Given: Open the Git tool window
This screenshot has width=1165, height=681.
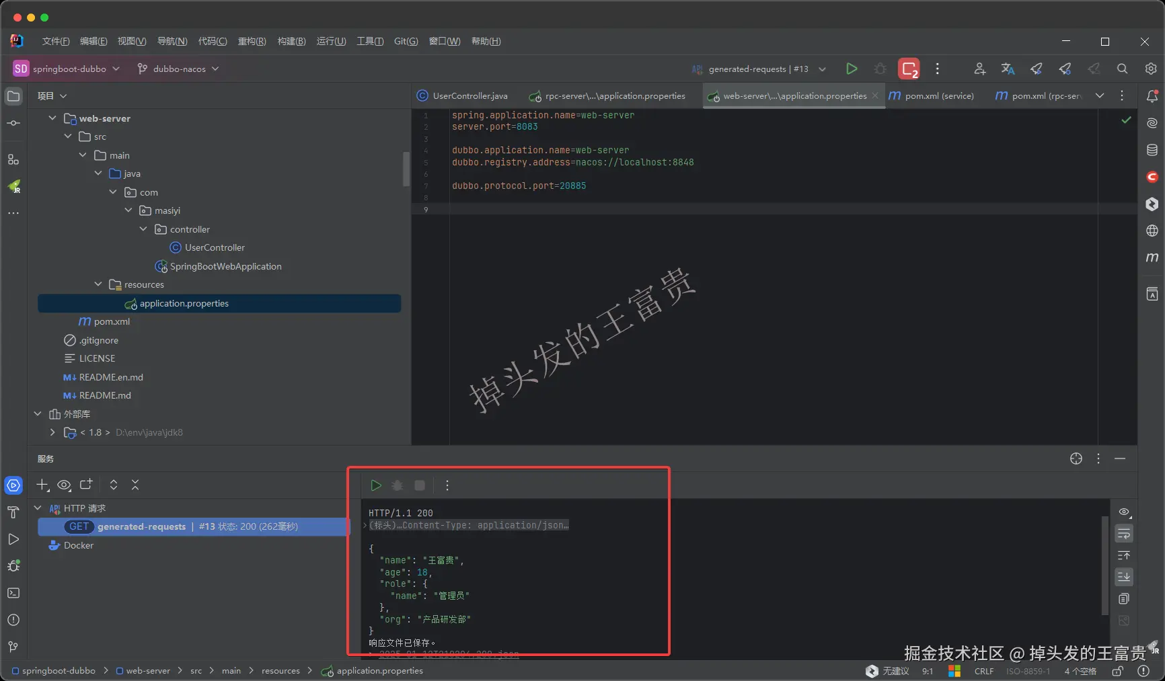Looking at the screenshot, I should click(x=13, y=647).
